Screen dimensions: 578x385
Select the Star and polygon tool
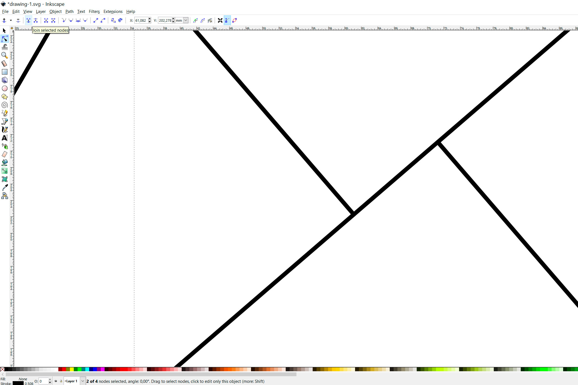click(x=4, y=97)
